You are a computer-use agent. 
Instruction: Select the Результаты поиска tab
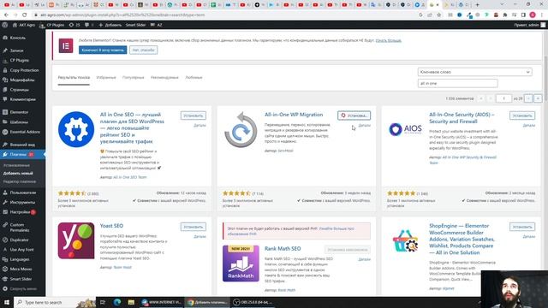(x=74, y=78)
